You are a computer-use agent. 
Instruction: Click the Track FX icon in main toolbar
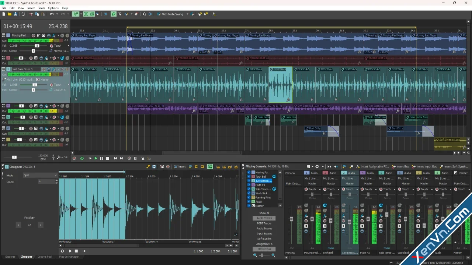[x=214, y=14]
